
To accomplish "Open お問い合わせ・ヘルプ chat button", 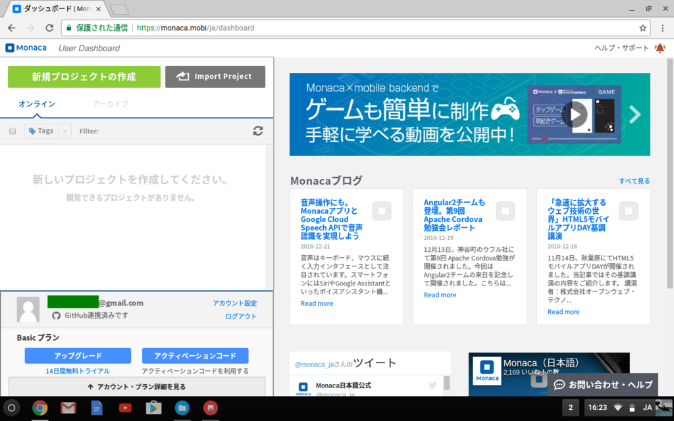I will click(x=603, y=384).
